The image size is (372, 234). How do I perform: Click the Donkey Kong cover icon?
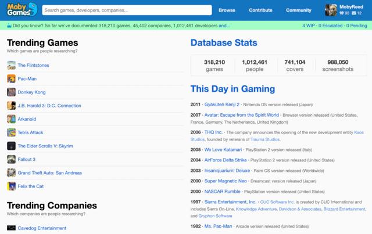tap(11, 92)
